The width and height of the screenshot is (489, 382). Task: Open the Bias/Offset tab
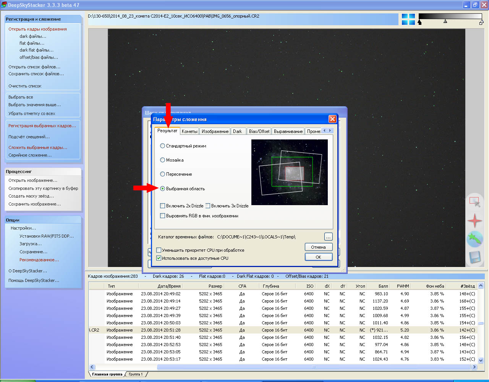point(259,131)
